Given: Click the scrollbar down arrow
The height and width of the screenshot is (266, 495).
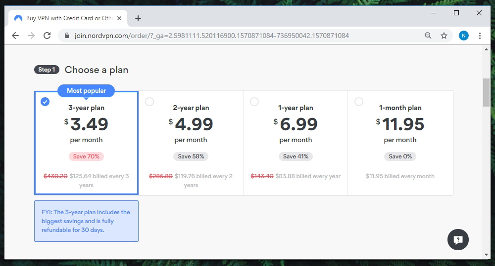Looking at the screenshot, I should [486, 254].
